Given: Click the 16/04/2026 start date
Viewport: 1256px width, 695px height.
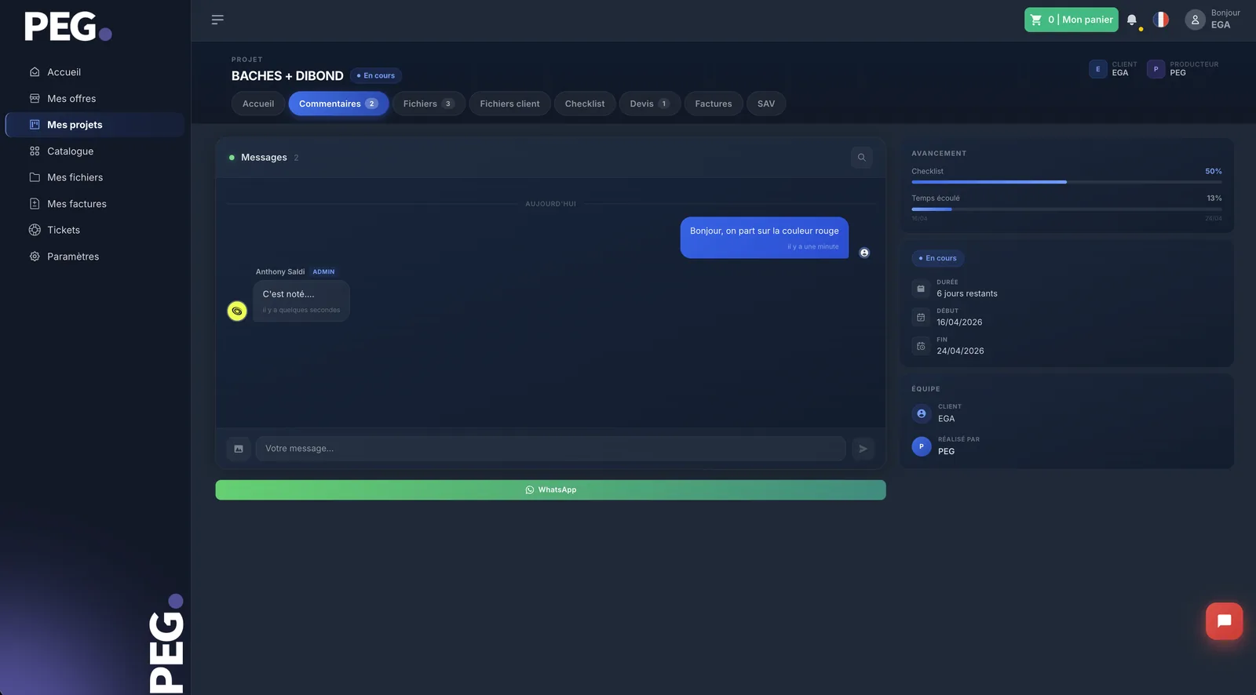Looking at the screenshot, I should point(959,322).
